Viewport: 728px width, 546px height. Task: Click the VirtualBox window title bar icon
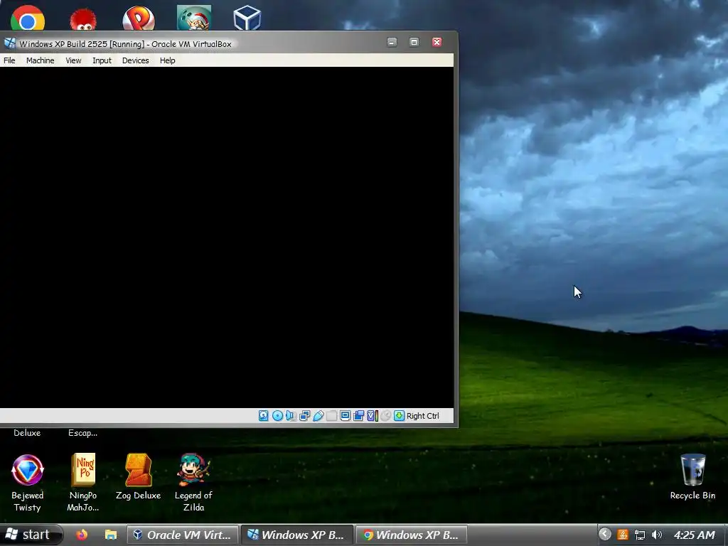[10, 43]
